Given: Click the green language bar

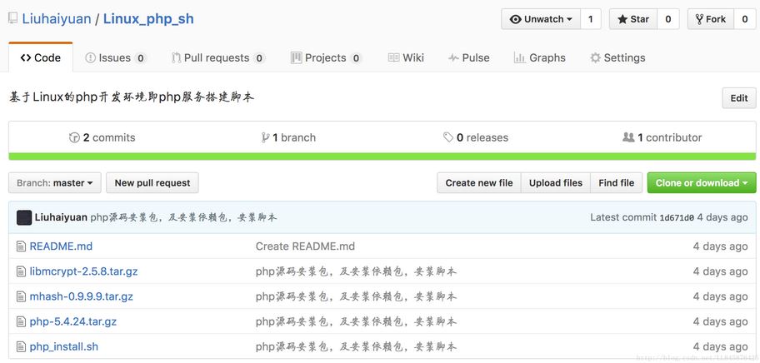Looking at the screenshot, I should pyautogui.click(x=382, y=157).
